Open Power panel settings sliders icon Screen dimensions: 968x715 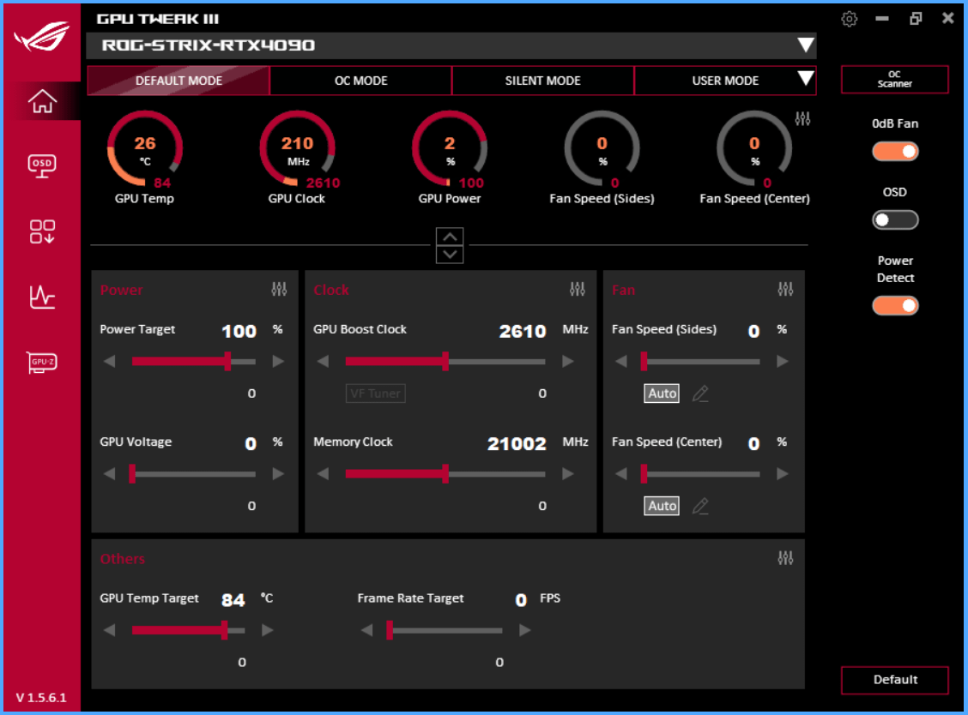pos(279,289)
